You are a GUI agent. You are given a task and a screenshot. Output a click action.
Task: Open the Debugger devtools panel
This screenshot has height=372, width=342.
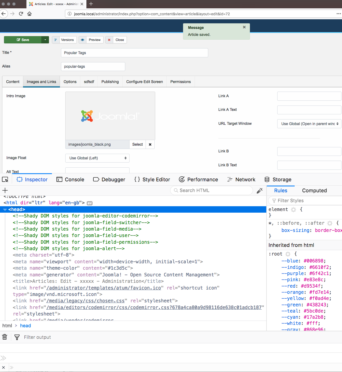pyautogui.click(x=109, y=179)
